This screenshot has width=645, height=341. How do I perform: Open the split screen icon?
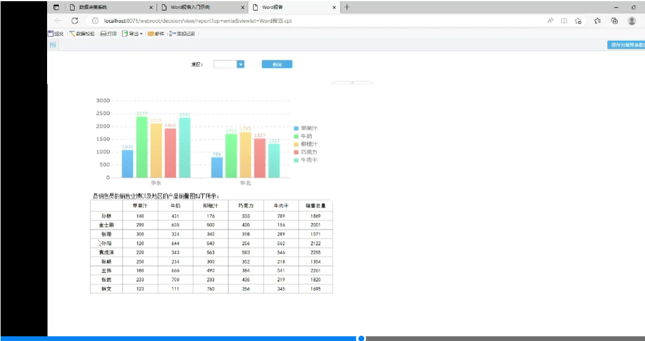564,21
